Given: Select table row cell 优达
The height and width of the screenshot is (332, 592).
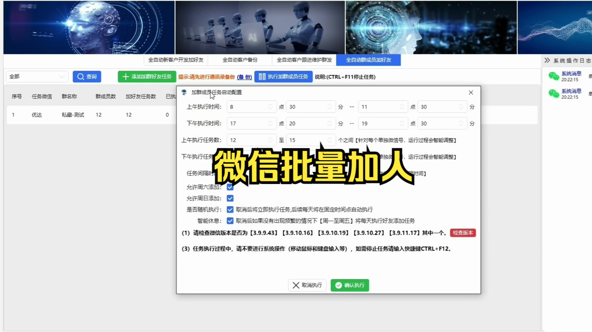Looking at the screenshot, I should pos(37,115).
